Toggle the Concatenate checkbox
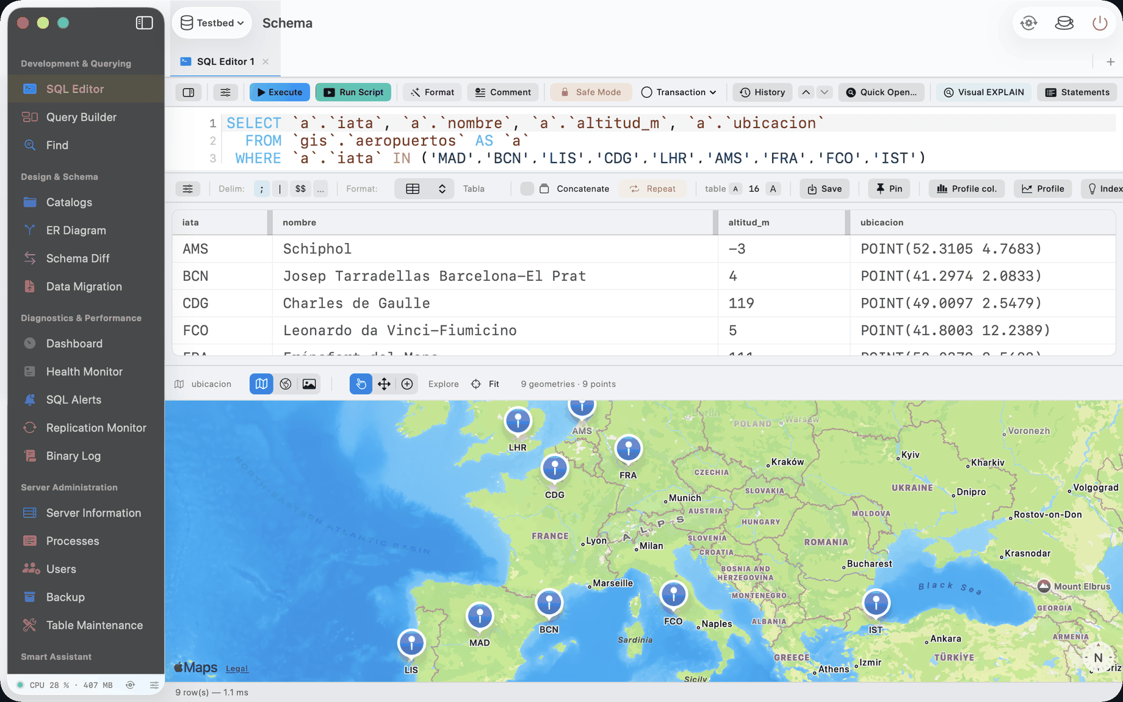This screenshot has width=1123, height=702. [527, 189]
